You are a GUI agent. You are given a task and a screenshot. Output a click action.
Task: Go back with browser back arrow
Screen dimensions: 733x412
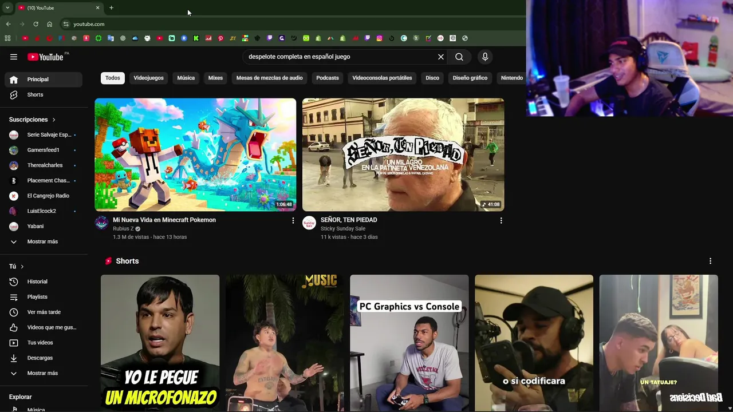point(8,24)
